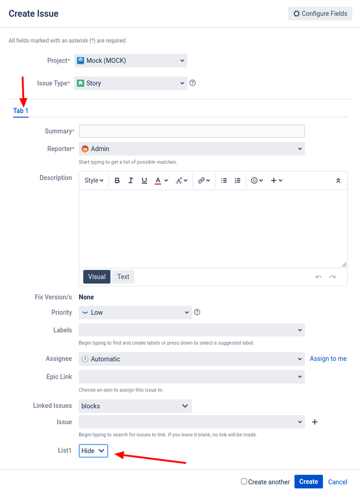The width and height of the screenshot is (361, 492).
Task: Open the more formatting options icon
Action: click(x=181, y=180)
